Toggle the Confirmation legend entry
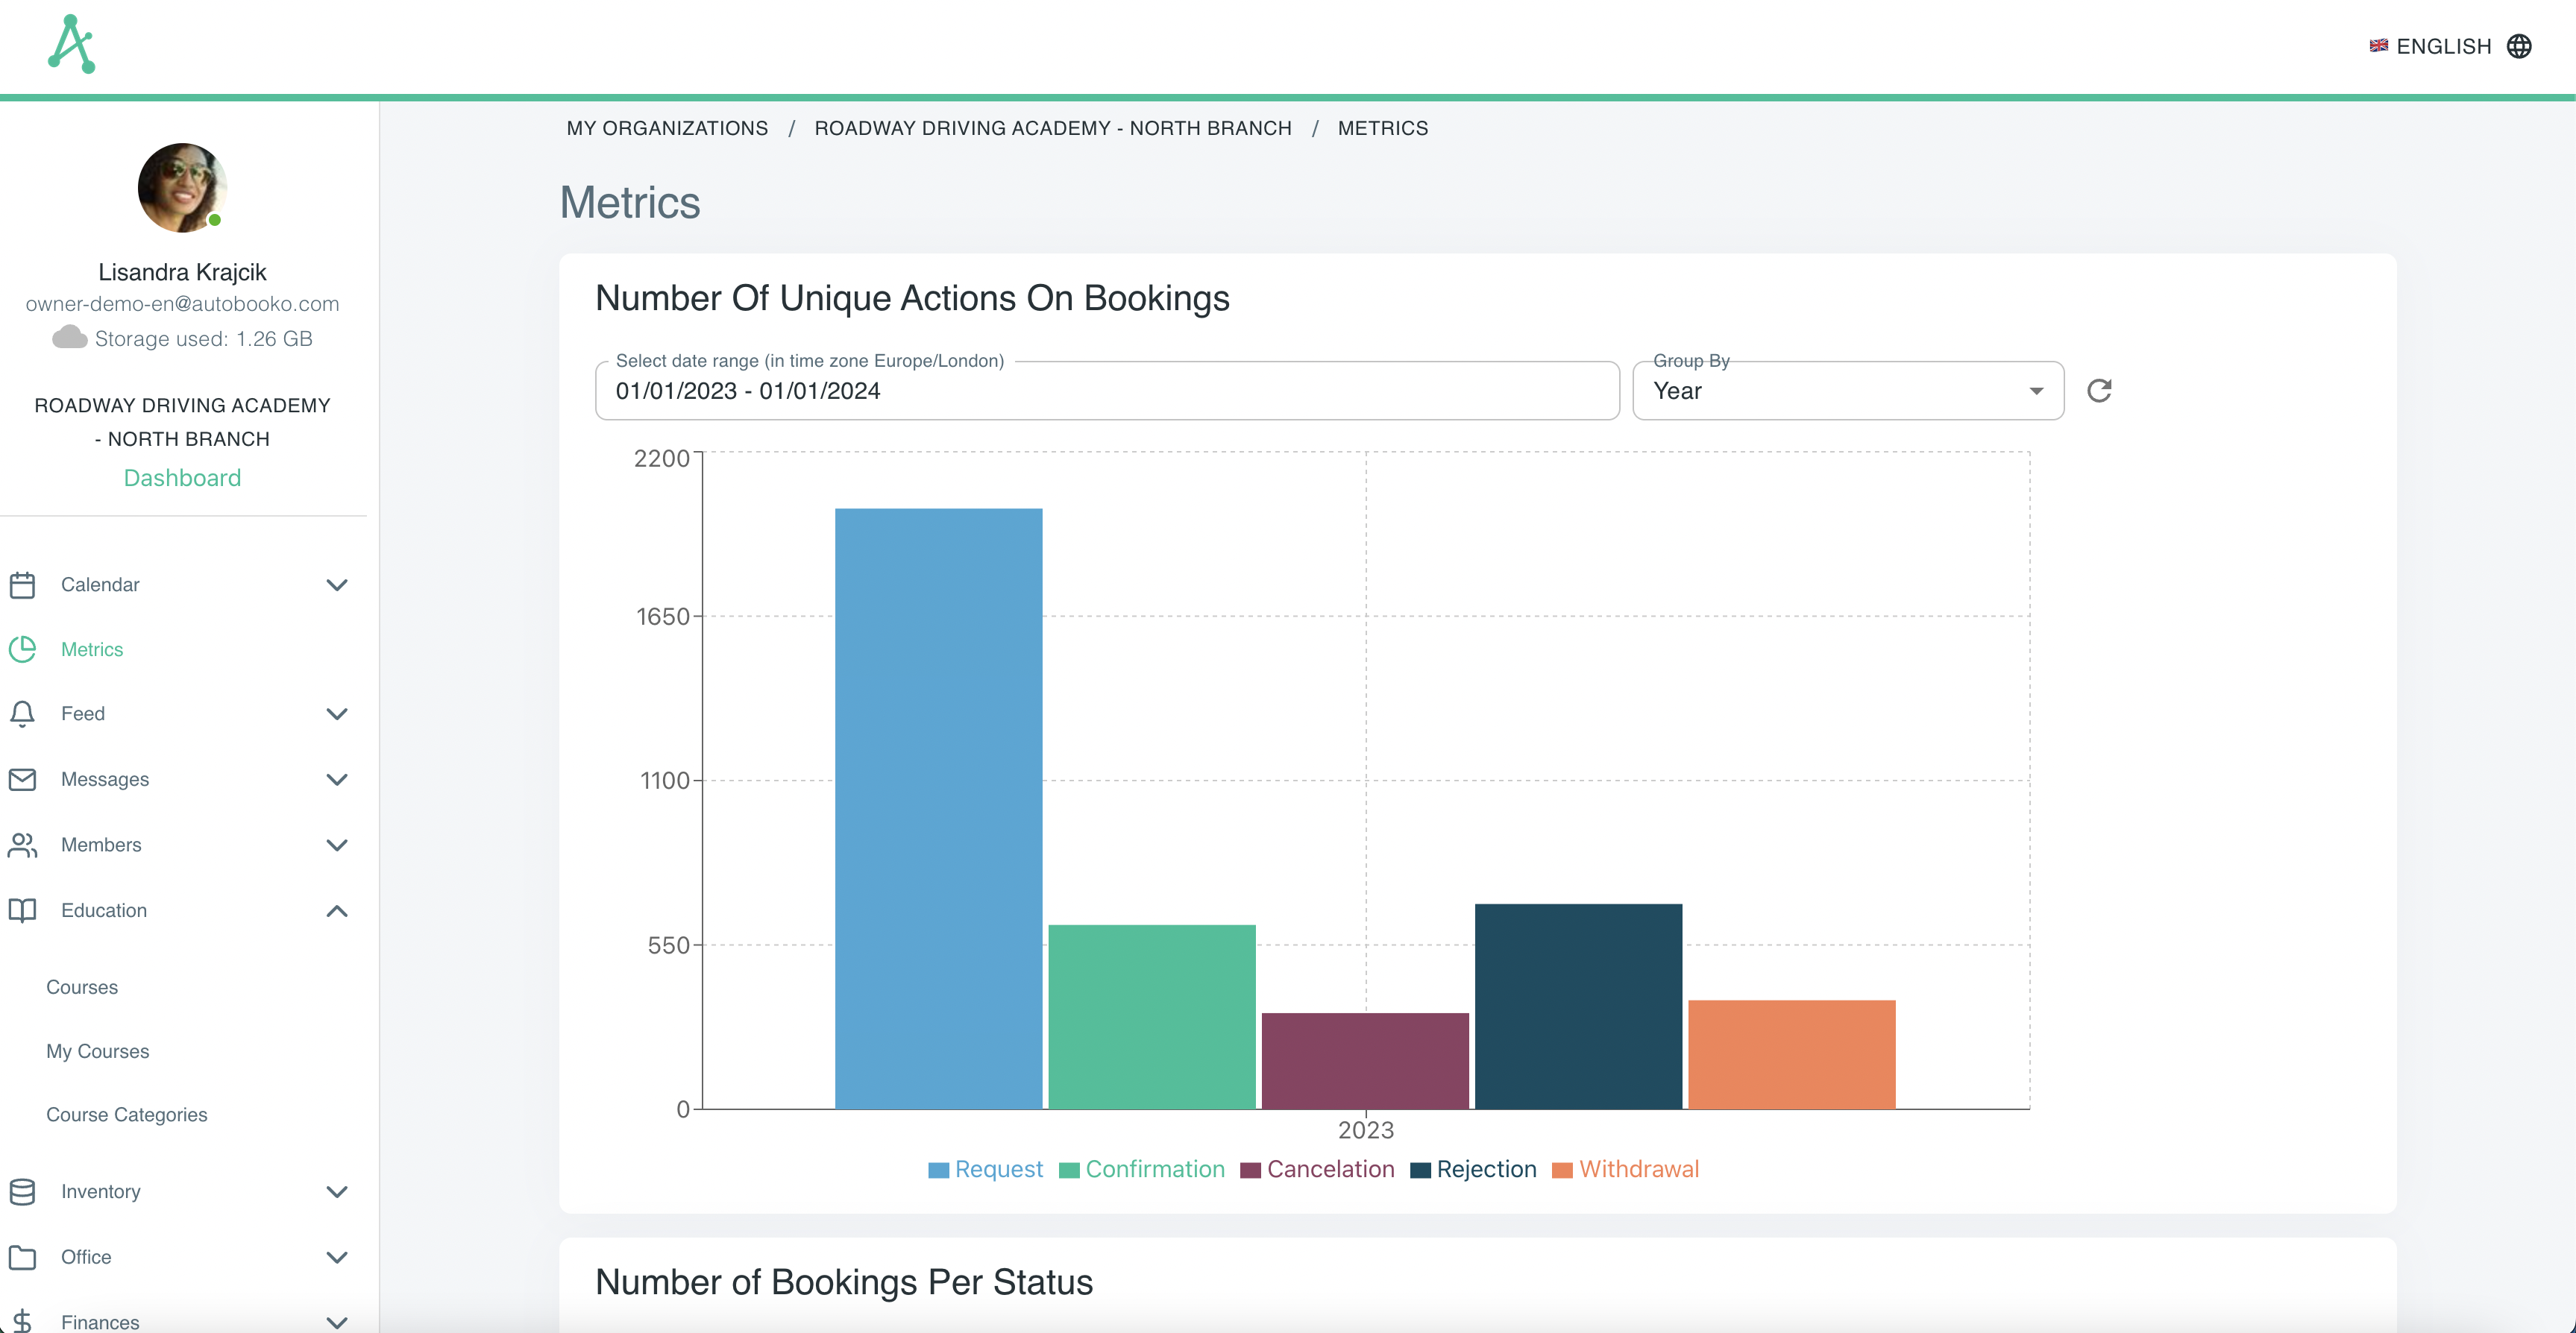The height and width of the screenshot is (1333, 2576). coord(1142,1168)
